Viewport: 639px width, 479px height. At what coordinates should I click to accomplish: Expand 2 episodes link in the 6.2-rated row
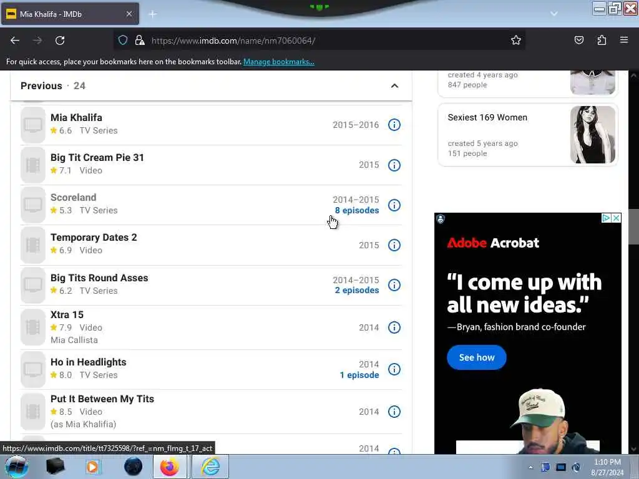[357, 290]
